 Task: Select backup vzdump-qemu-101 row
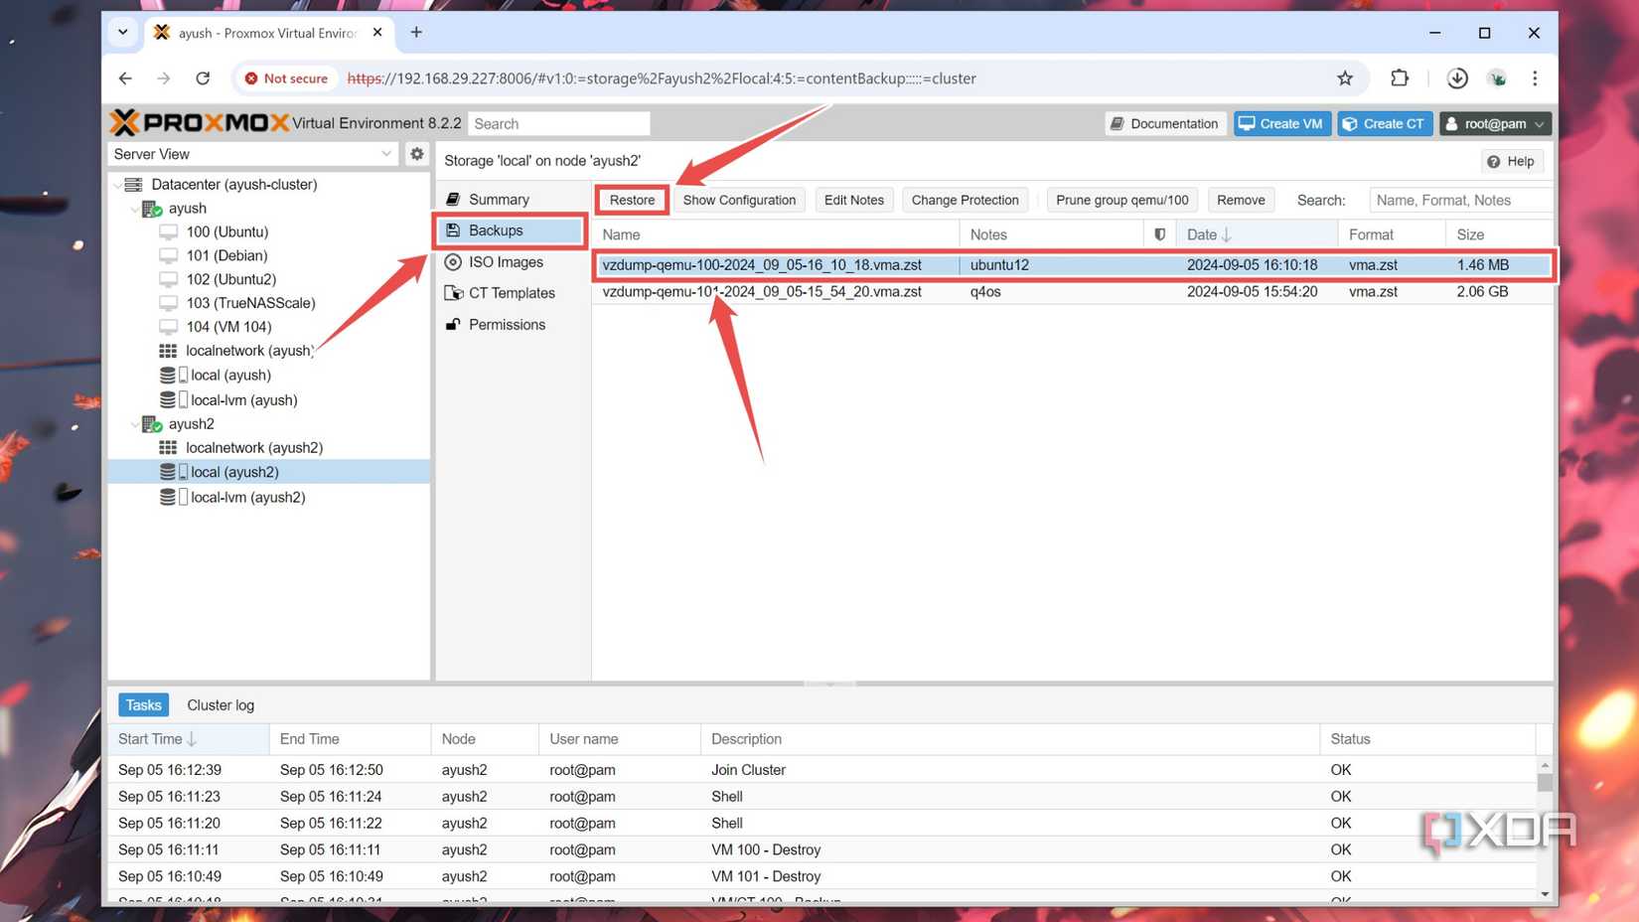tap(1073, 292)
